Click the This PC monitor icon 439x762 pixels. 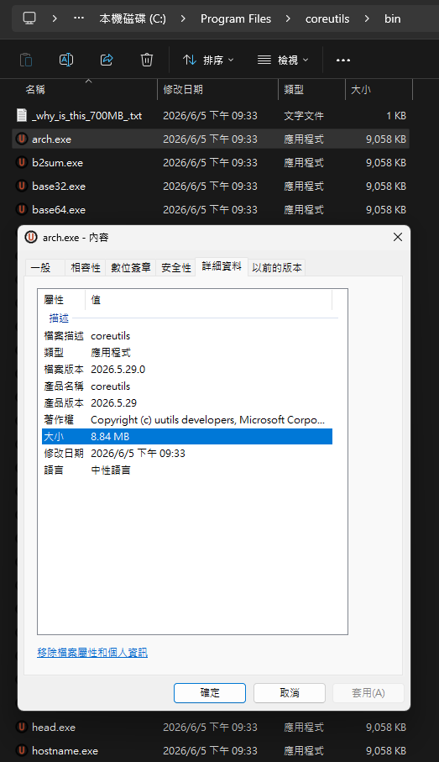pos(29,18)
